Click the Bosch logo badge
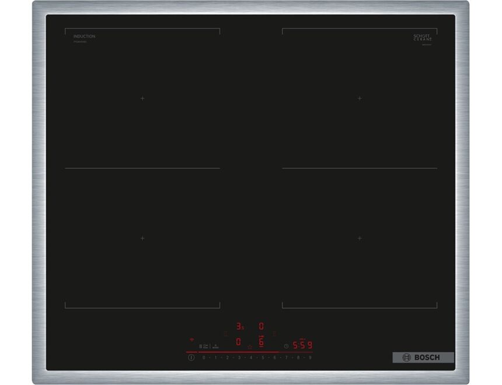 click(x=423, y=357)
